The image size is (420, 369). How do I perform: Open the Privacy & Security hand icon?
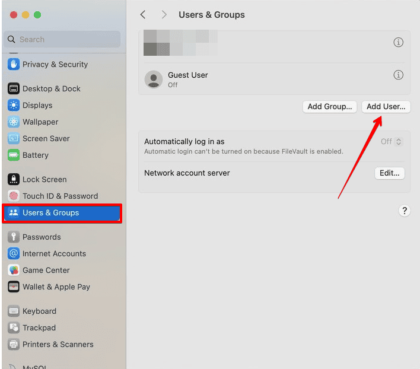pyautogui.click(x=14, y=64)
